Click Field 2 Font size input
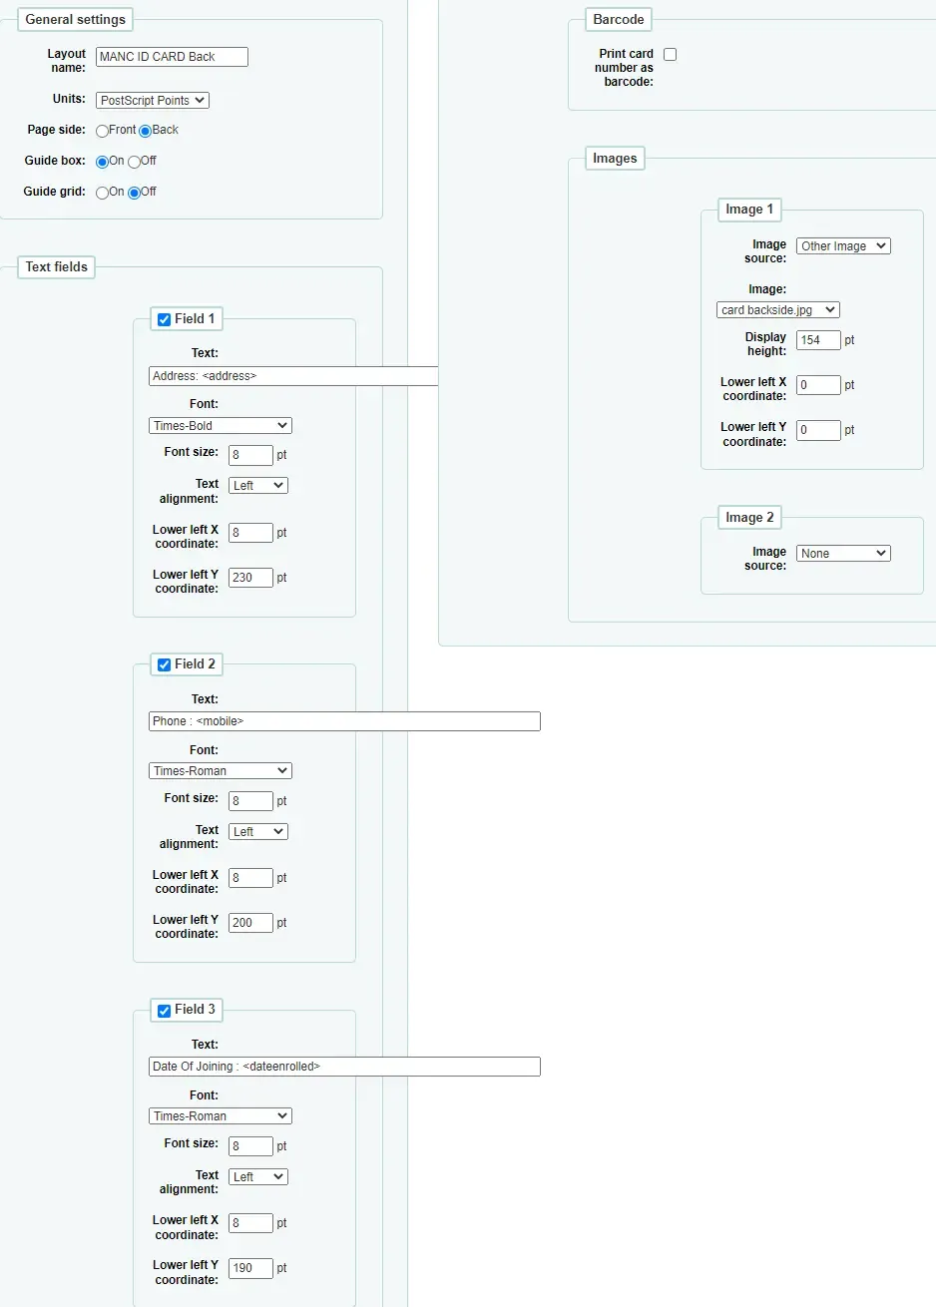Image resolution: width=936 pixels, height=1307 pixels. tap(250, 801)
